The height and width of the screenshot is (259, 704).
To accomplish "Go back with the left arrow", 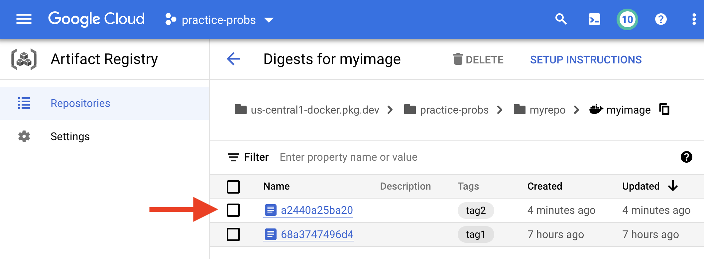I will tap(233, 59).
